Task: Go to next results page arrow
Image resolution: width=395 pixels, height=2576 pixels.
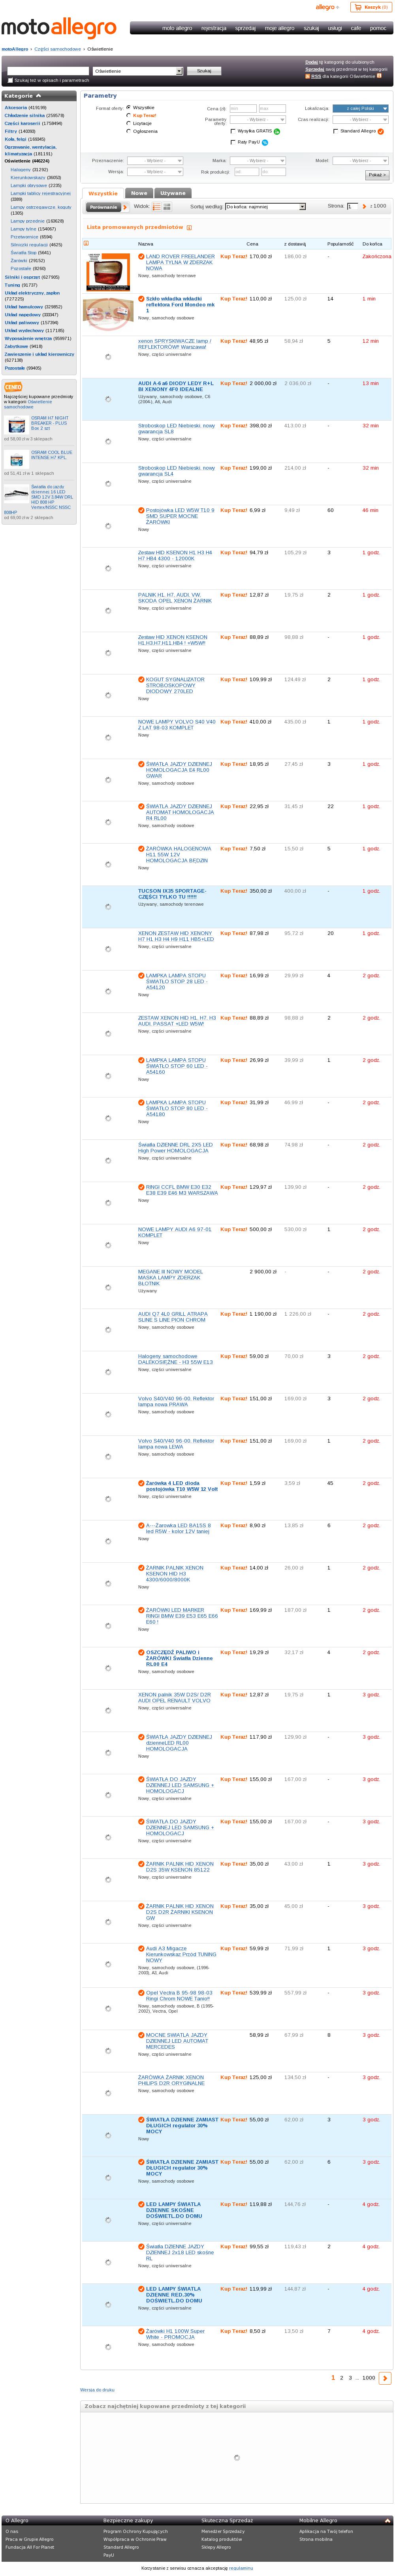Action: [385, 2378]
